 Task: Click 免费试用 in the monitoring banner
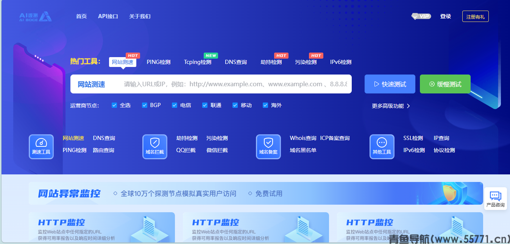(x=269, y=194)
